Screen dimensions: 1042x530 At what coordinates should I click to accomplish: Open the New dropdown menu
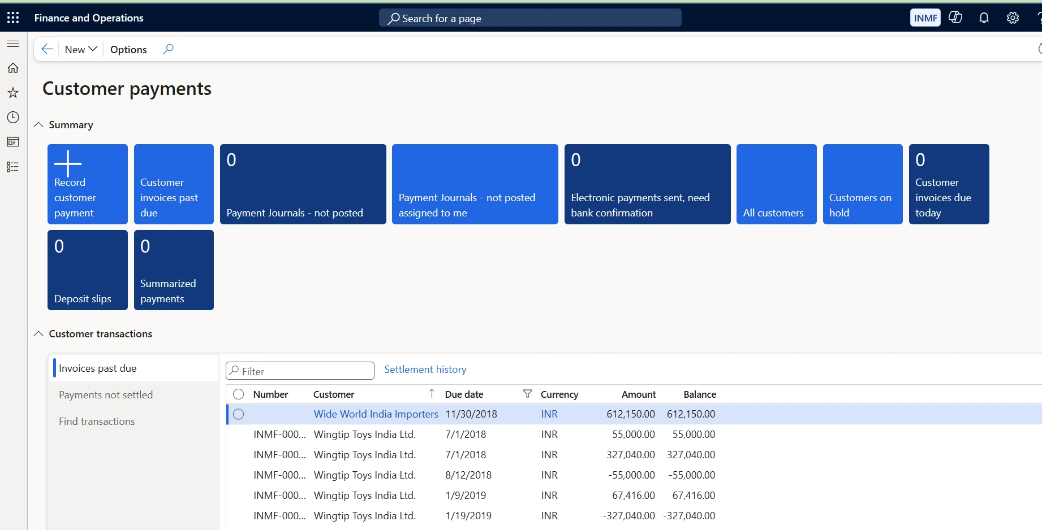tap(81, 49)
